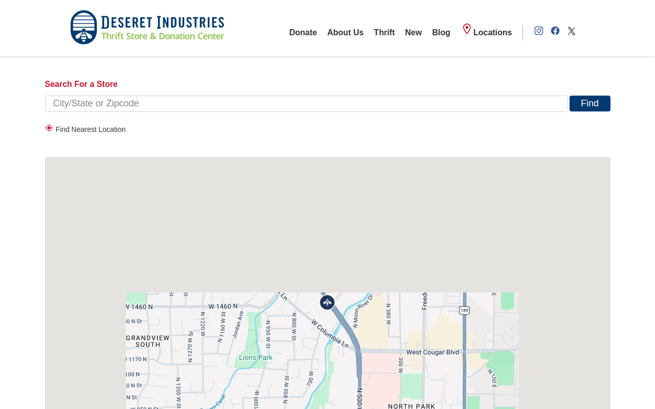Image resolution: width=655 pixels, height=409 pixels.
Task: Open the New menu item
Action: tap(413, 33)
